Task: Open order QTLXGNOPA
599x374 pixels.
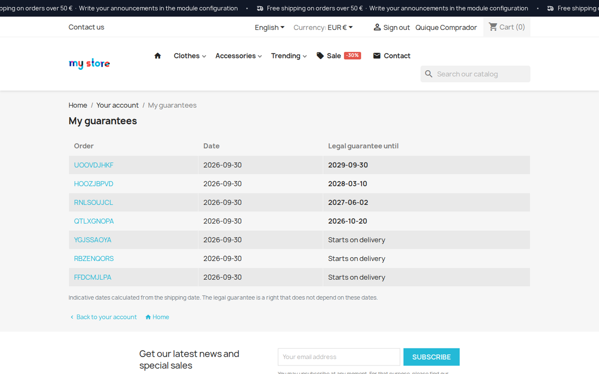Action: click(x=94, y=221)
